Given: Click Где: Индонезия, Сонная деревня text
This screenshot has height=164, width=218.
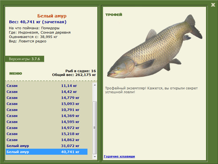Looking at the screenshot, I should click(x=40, y=33).
